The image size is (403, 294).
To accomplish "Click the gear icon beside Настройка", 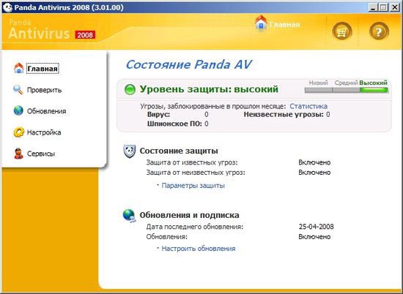I will click(18, 132).
